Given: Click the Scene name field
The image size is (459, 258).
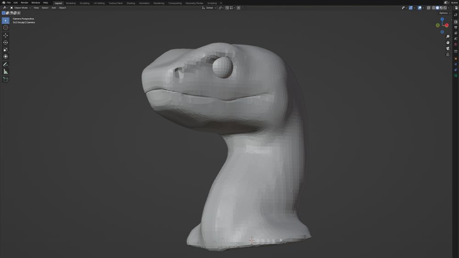Looking at the screenshot, I should click(x=454, y=3).
